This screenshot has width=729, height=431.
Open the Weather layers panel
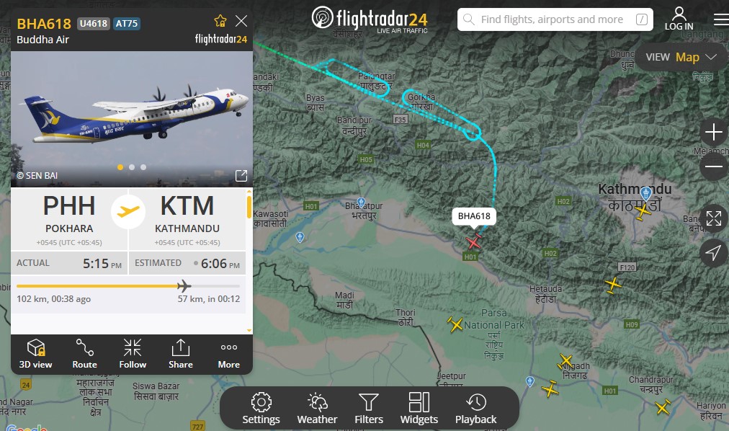tap(317, 408)
